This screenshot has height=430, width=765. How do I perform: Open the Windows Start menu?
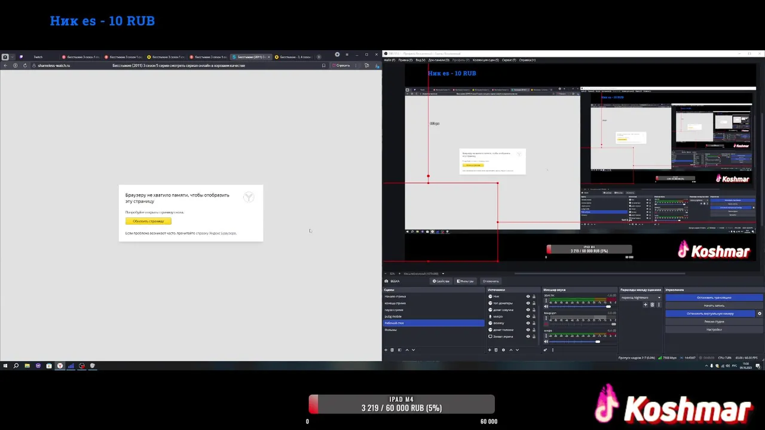tap(5, 365)
